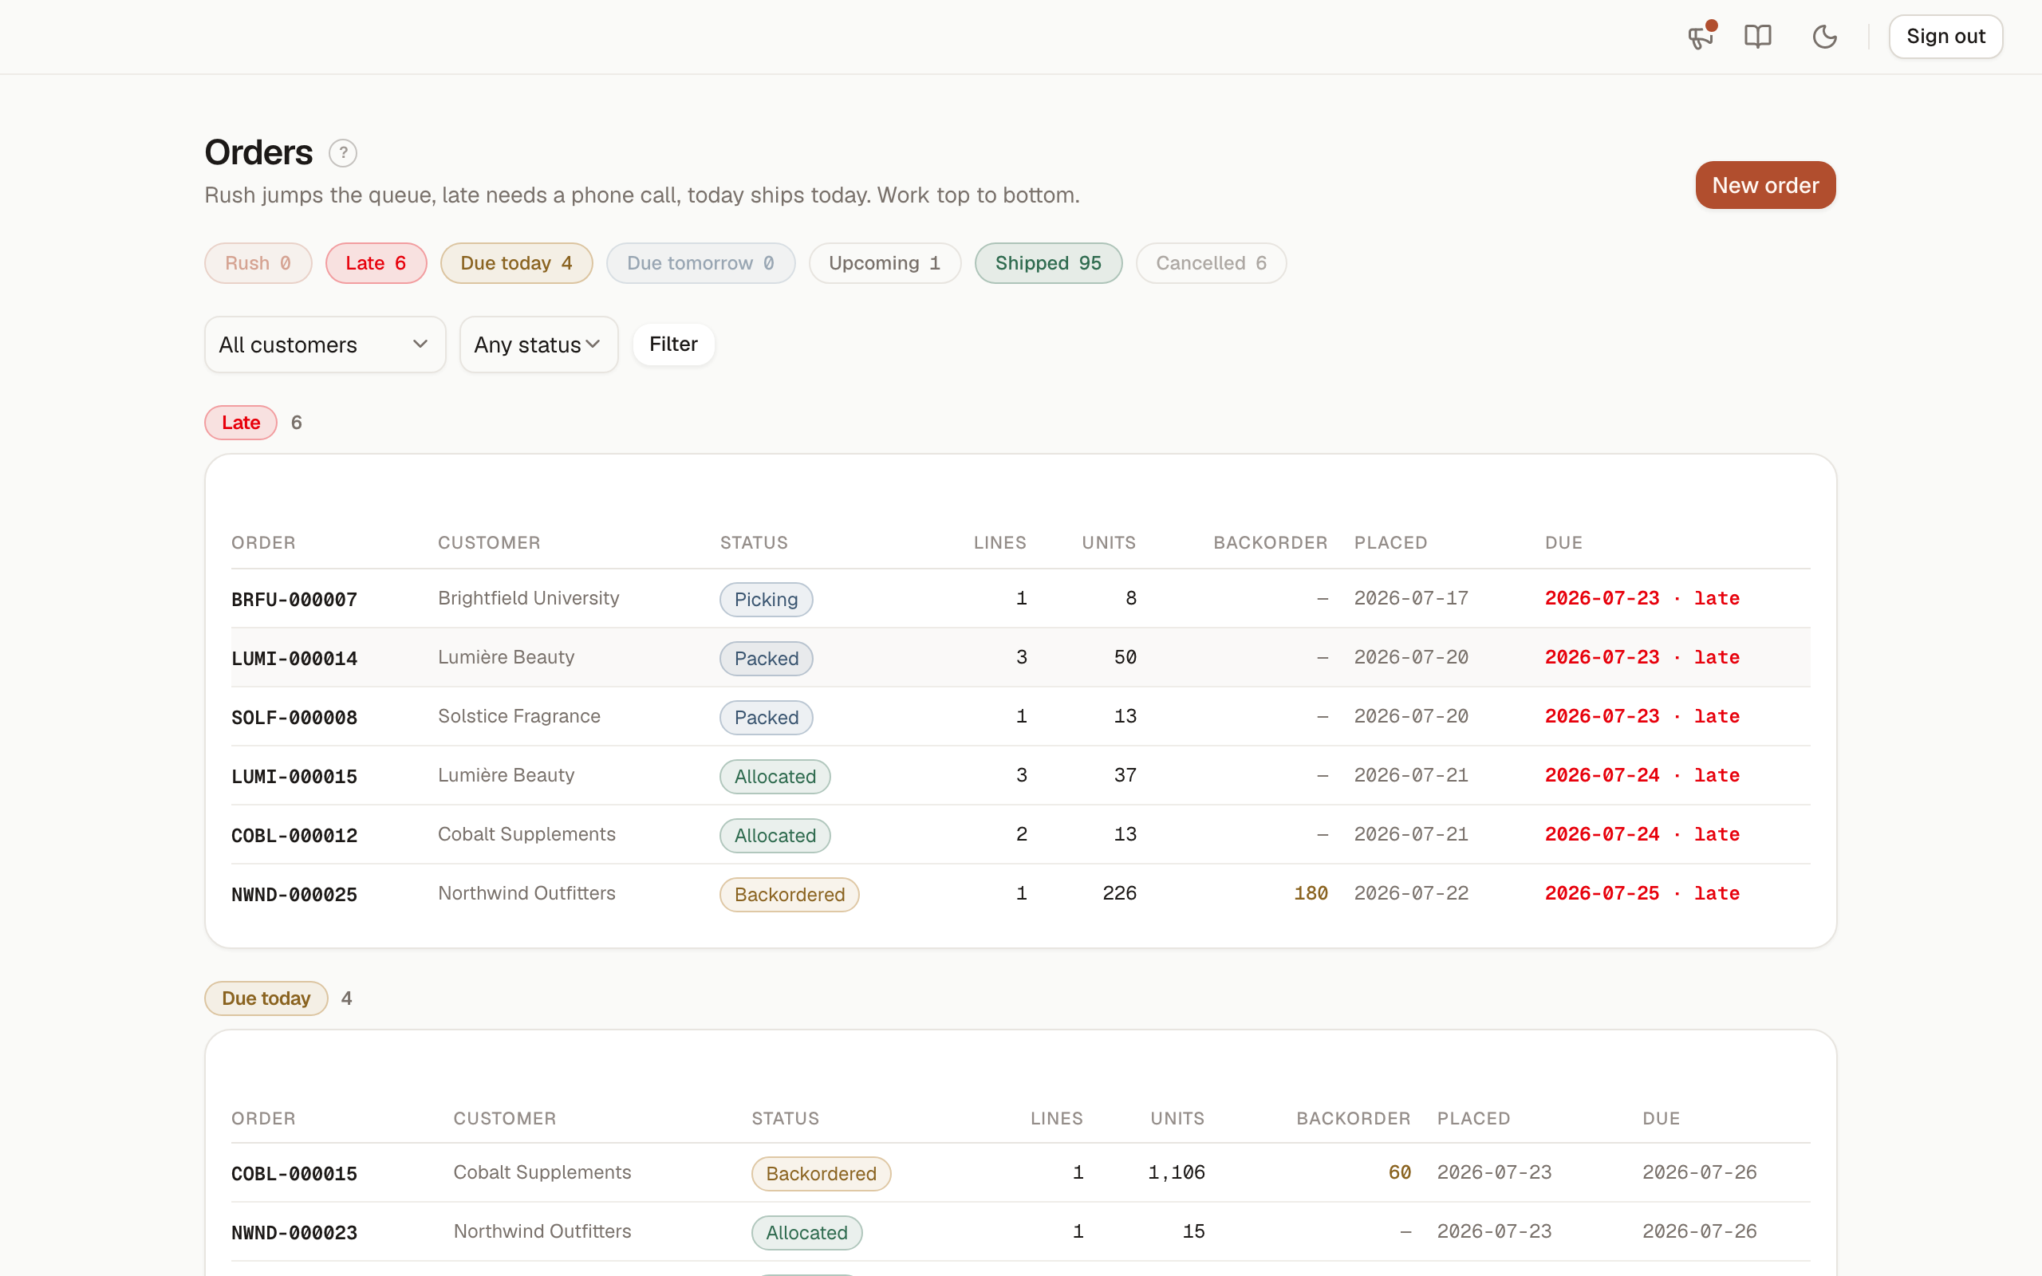The height and width of the screenshot is (1276, 2042).
Task: Click the Backordered badge on NWND-000025
Action: (789, 895)
